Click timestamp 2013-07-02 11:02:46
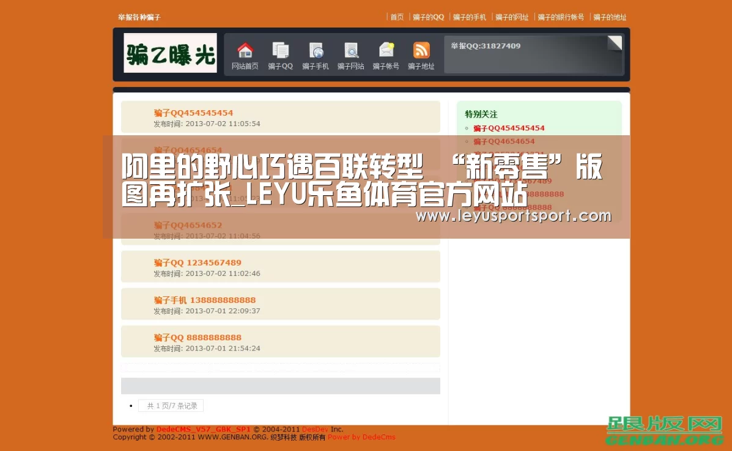The height and width of the screenshot is (451, 732). 223,274
